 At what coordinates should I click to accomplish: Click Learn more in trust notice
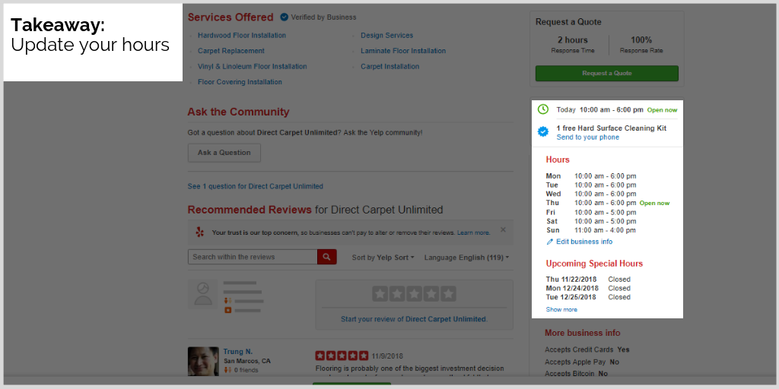[x=473, y=232]
